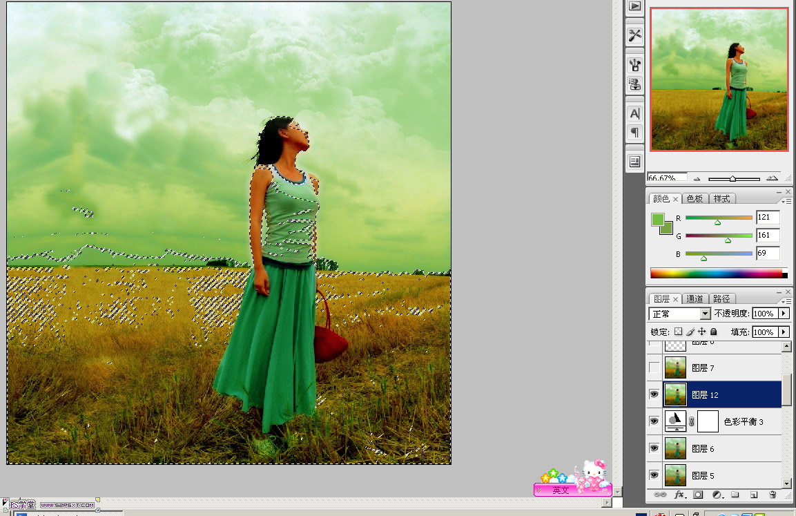Screen dimensions: 796x516
Task: Click the 色彩平衡 3 layer mask thumbnail
Action: 708,421
